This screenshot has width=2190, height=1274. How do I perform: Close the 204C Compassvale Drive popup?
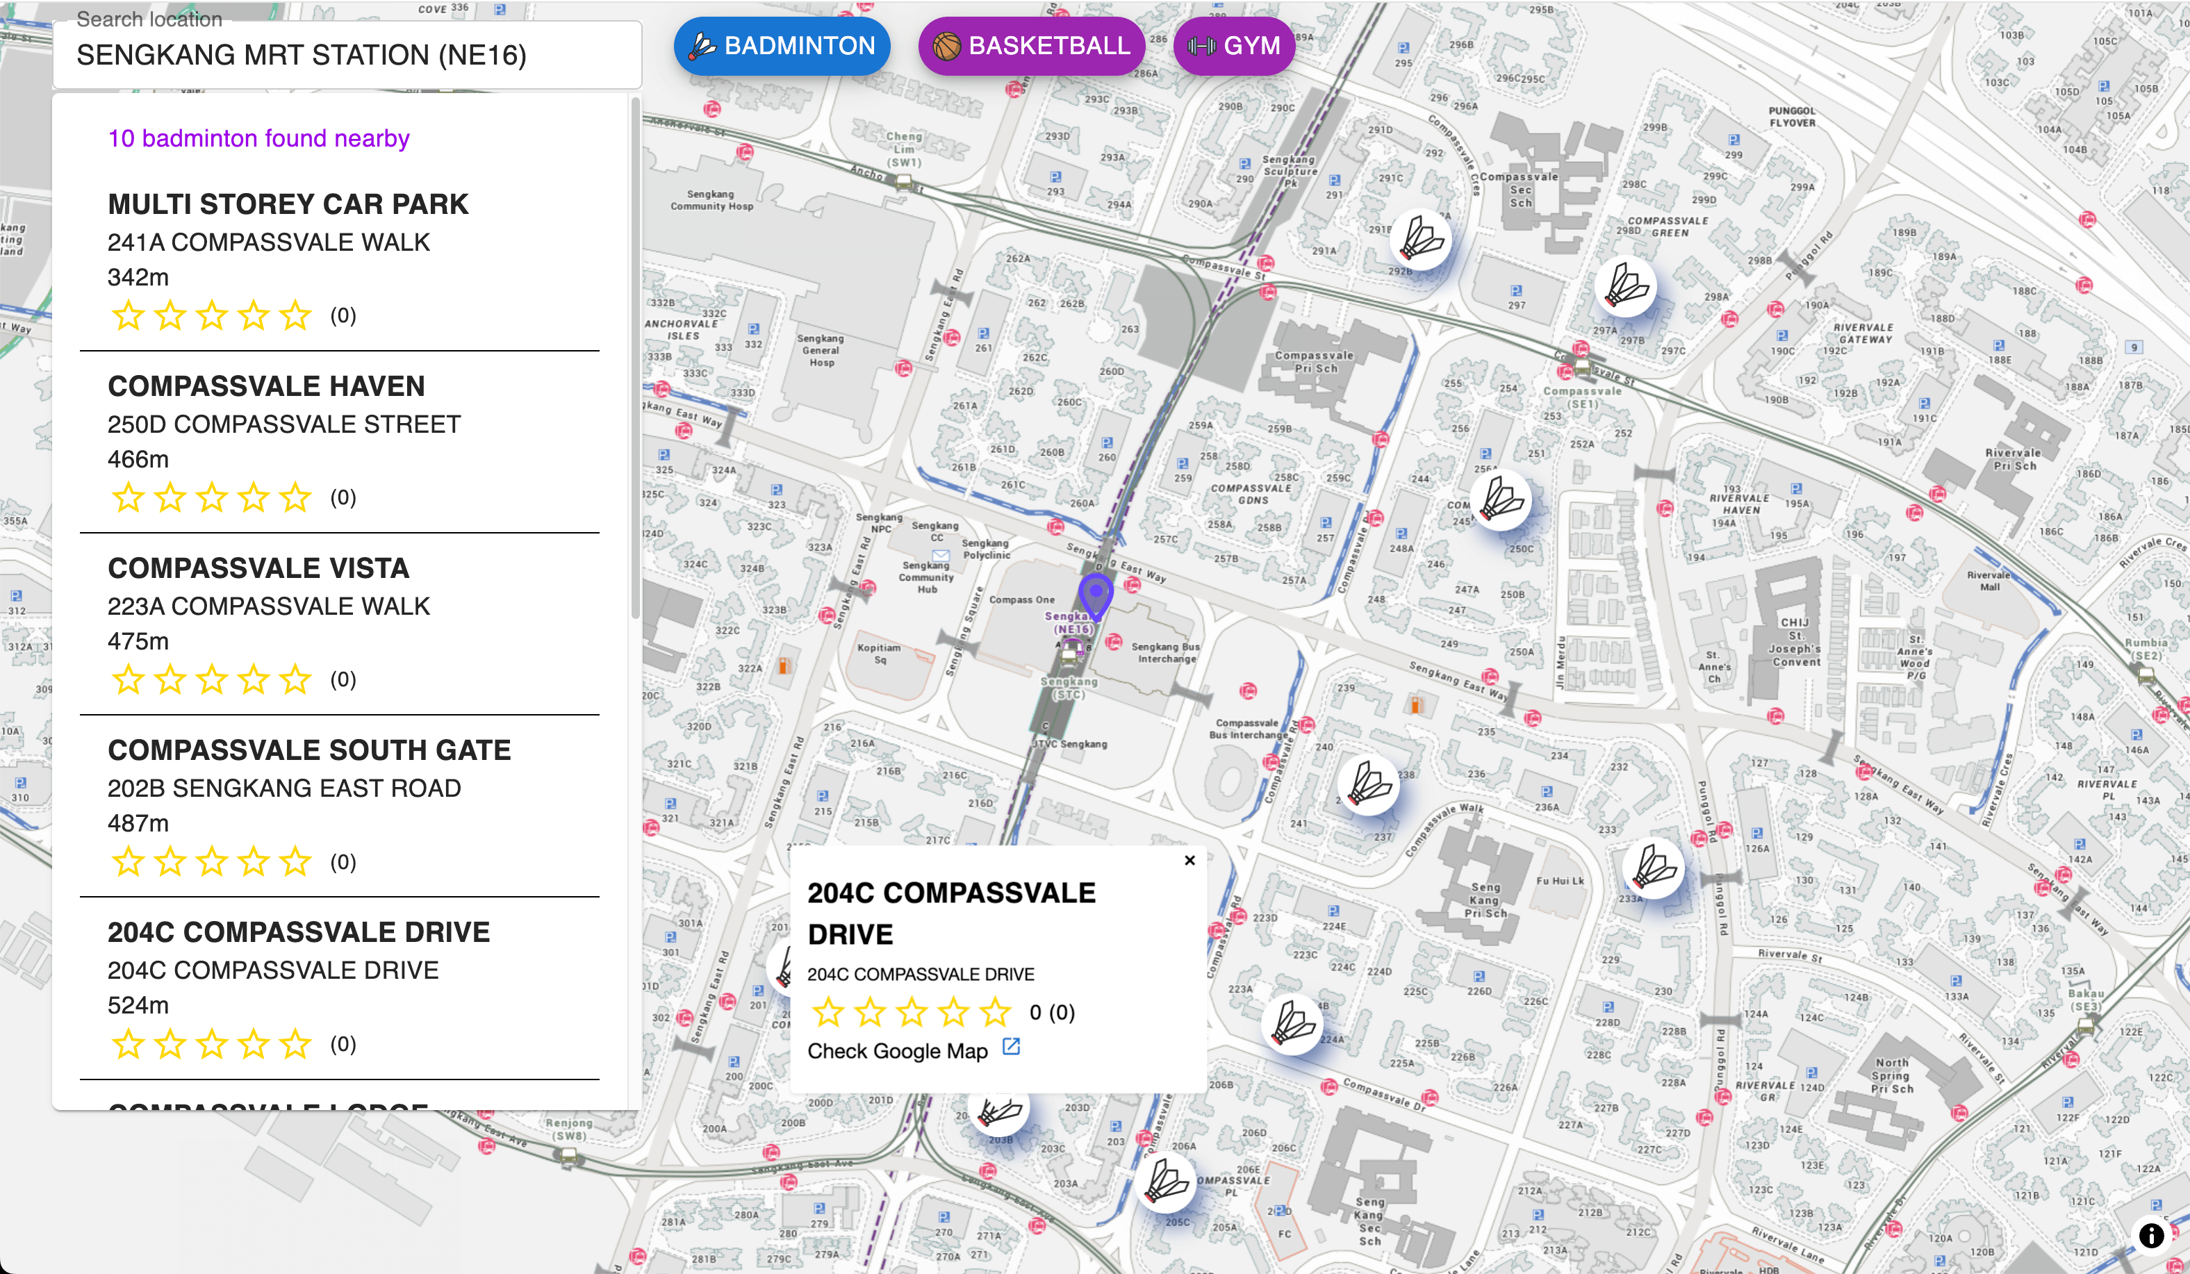pos(1189,861)
